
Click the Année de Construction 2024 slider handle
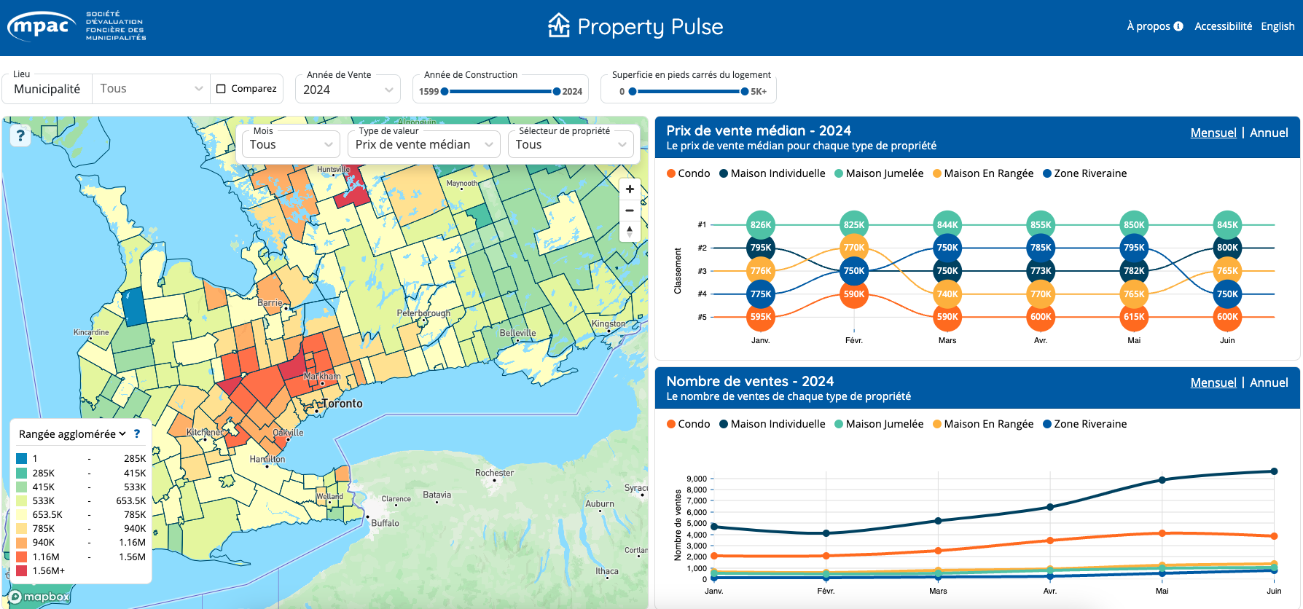point(557,92)
